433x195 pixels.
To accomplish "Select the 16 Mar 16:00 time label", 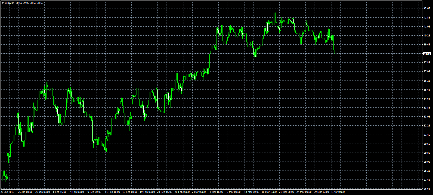I will tap(269, 192).
